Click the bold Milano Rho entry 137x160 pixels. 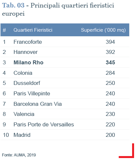coord(28,62)
